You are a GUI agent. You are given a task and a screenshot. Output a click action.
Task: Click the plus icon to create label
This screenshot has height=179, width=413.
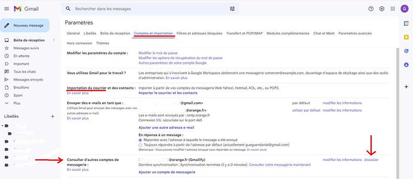point(53,116)
